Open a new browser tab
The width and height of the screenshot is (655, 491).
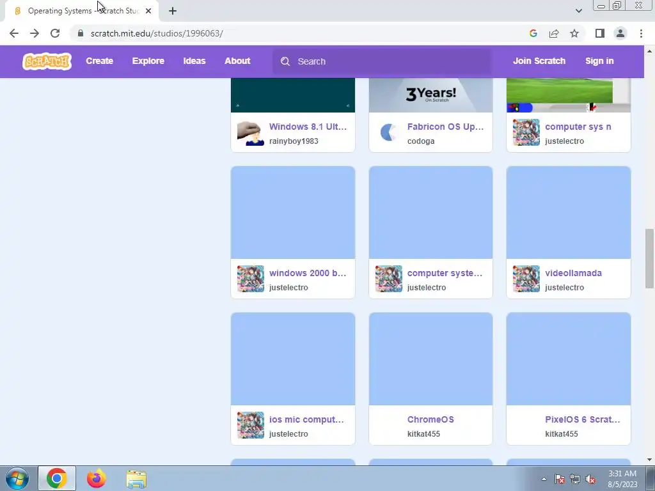coord(173,11)
